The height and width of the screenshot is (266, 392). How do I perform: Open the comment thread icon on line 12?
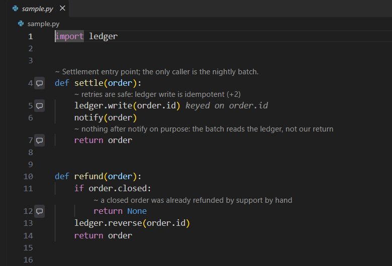[x=40, y=211]
